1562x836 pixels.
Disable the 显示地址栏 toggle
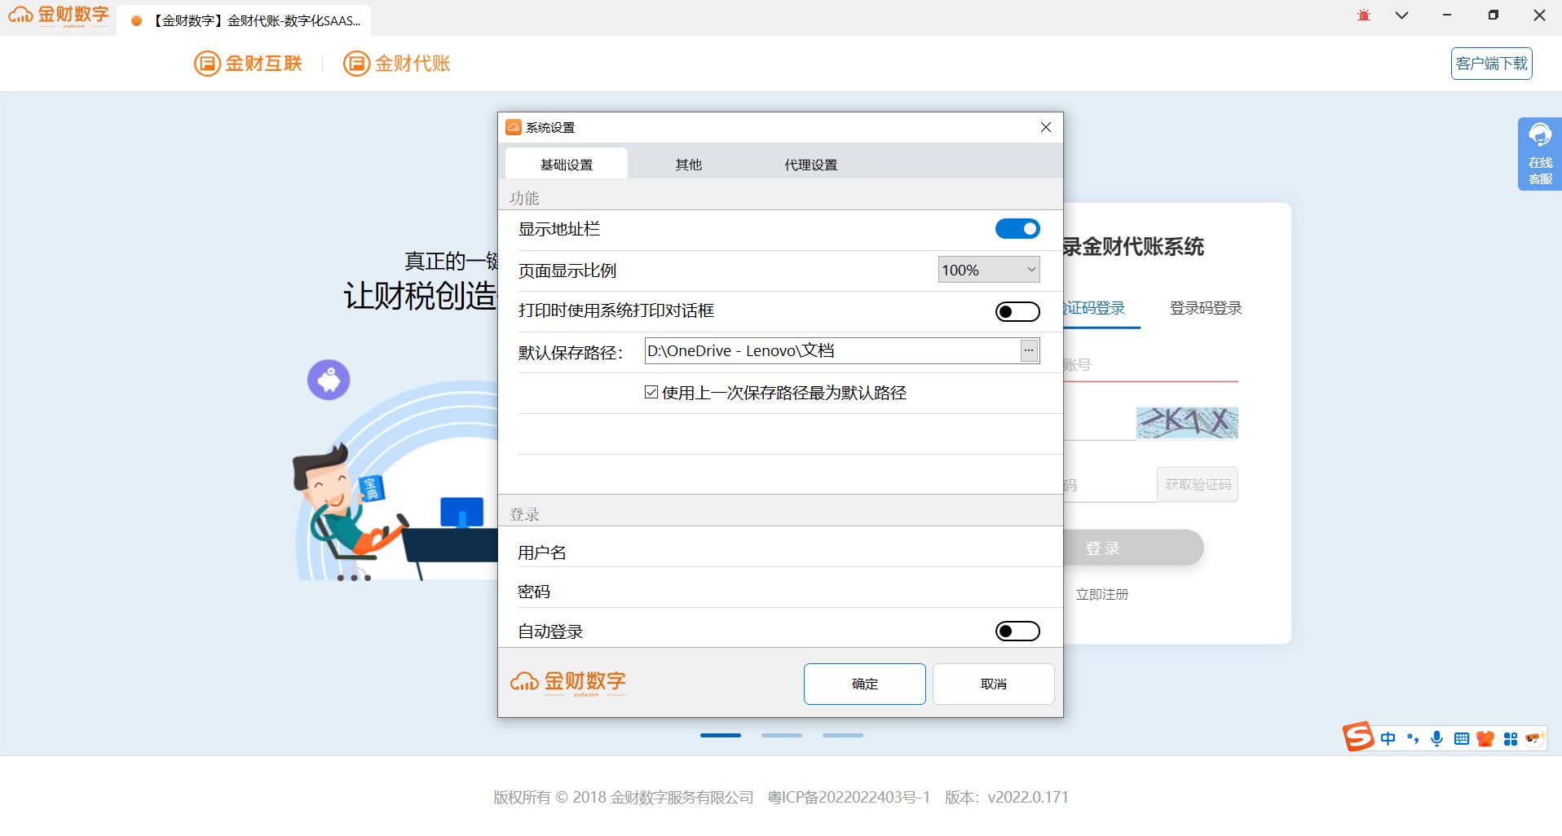coord(1017,228)
